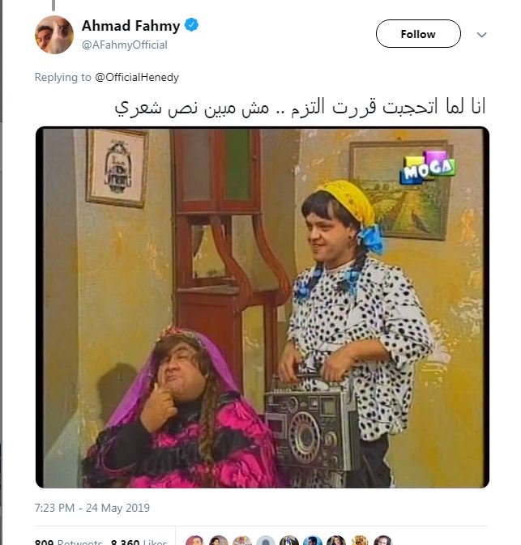521x545 pixels.
Task: Open the Ahmad Fahmy display name
Action: tap(130, 26)
